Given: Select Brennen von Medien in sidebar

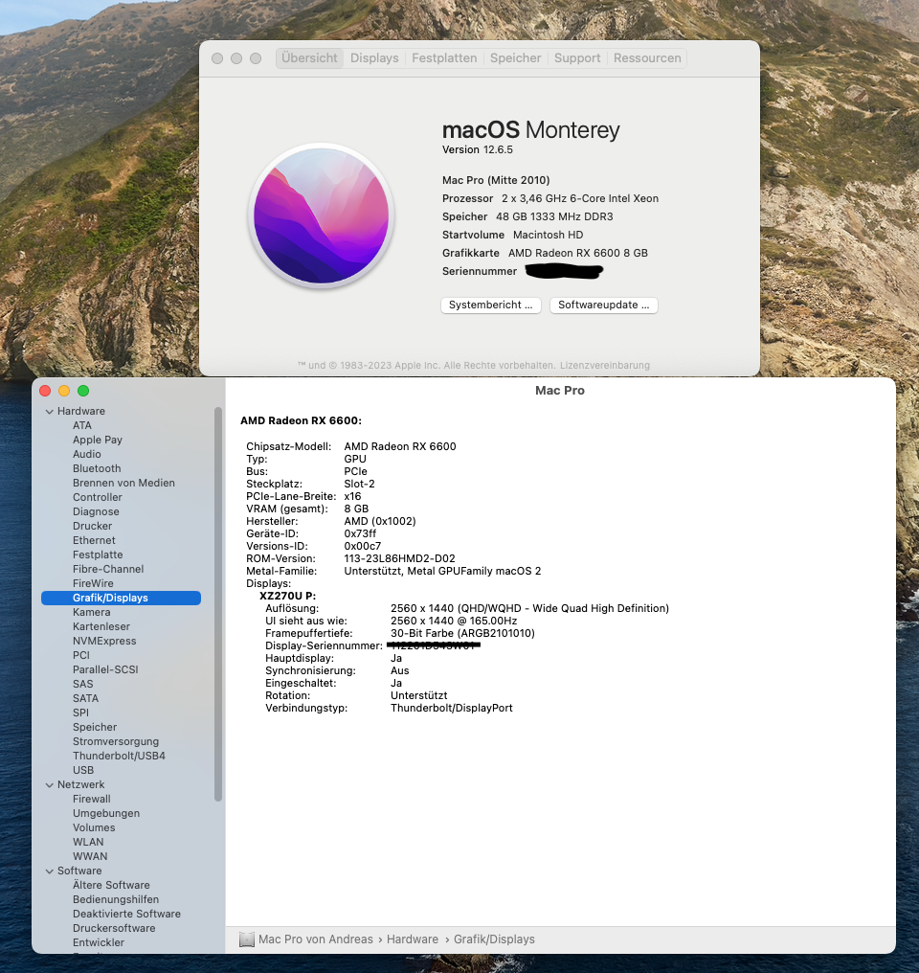Looking at the screenshot, I should (123, 483).
